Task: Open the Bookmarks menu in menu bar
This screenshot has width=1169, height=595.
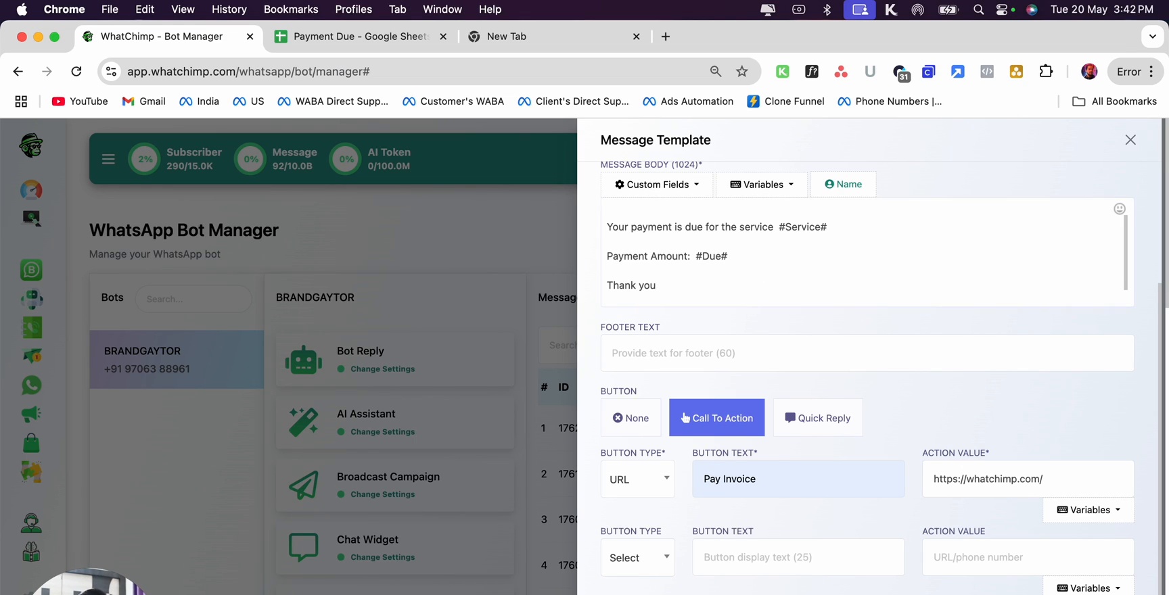Action: click(x=291, y=9)
